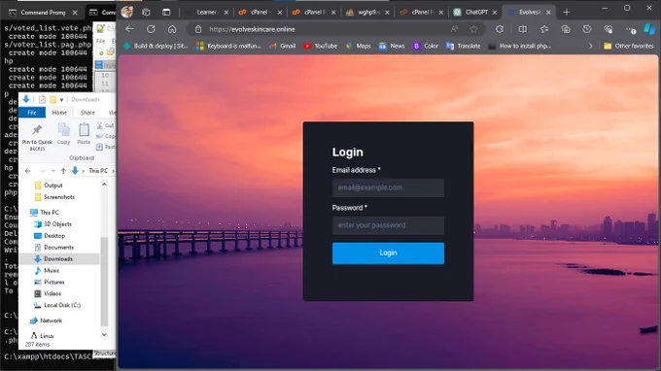The height and width of the screenshot is (371, 661).
Task: Open Maps bookmark
Action: point(358,46)
